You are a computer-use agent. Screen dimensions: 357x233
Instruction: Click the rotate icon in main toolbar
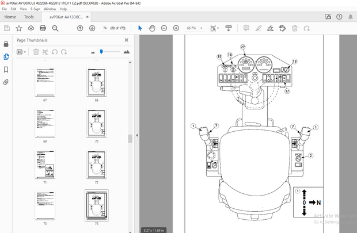click(307, 28)
